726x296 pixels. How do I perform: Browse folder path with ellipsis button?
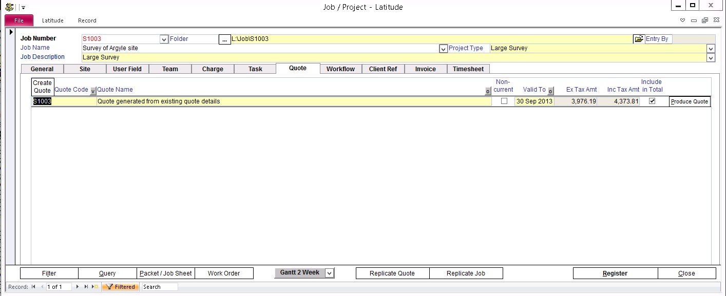224,39
